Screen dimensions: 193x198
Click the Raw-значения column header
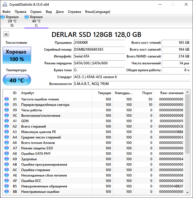click(x=169, y=93)
